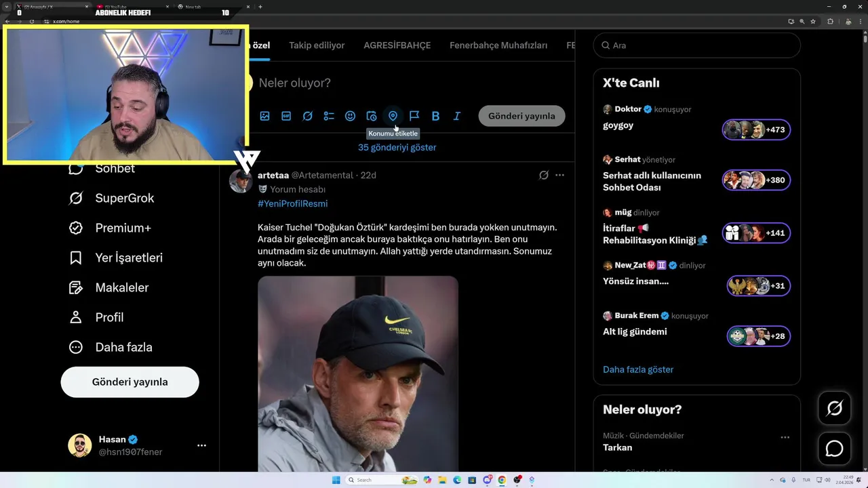Toggle bold text formatting in composer
The image size is (868, 488).
point(435,116)
